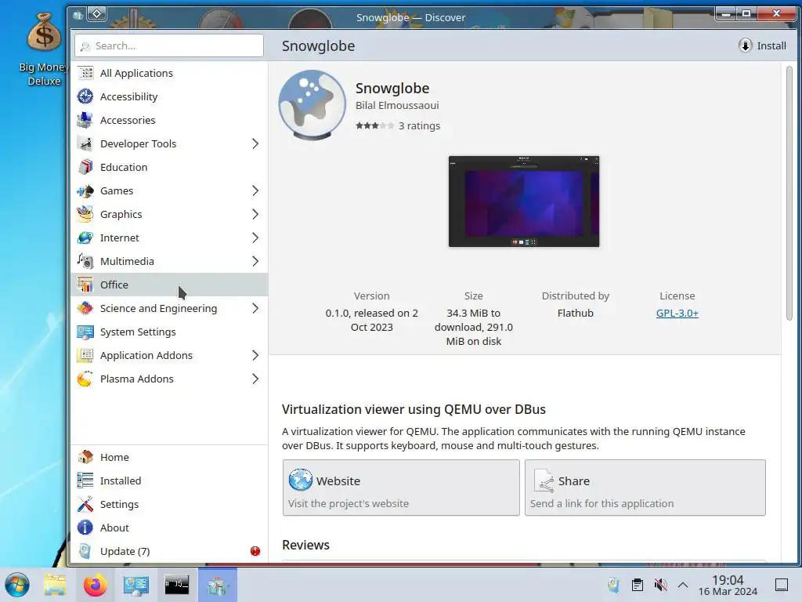The image size is (802, 602).
Task: Click the vertical page scrollbar
Action: coord(789,194)
